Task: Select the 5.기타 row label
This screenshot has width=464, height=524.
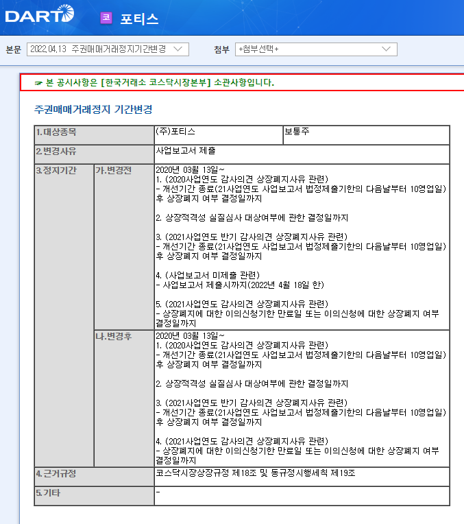Action: [94, 496]
